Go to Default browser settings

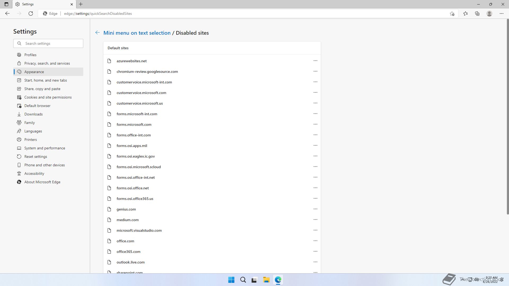click(x=48, y=106)
